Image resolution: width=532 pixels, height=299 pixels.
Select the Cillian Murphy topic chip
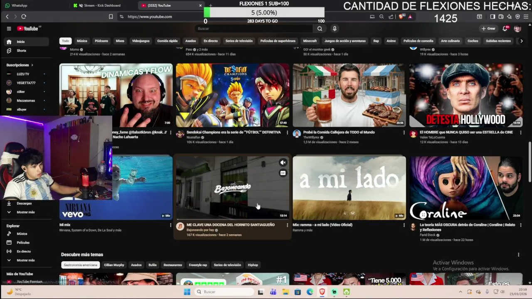click(114, 265)
